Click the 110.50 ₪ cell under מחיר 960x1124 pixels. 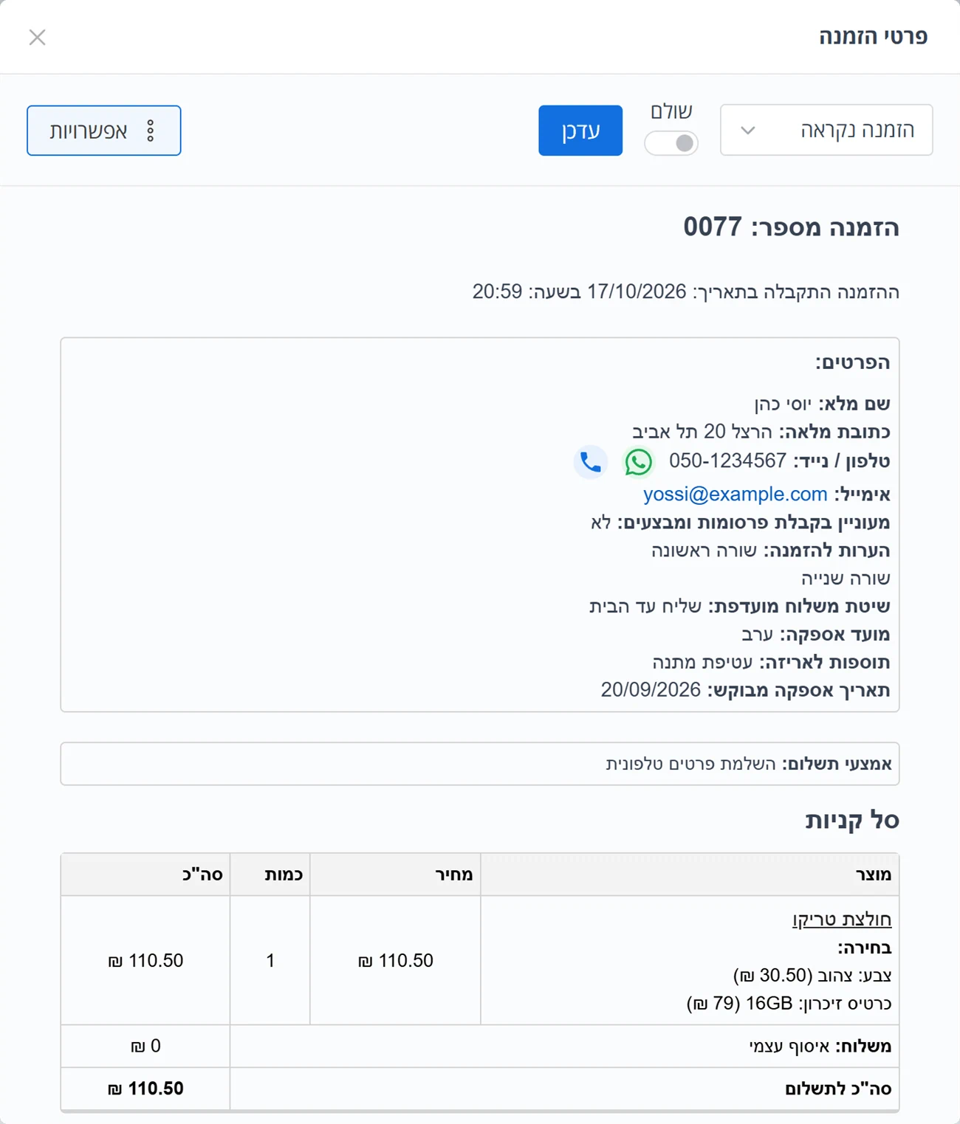point(395,961)
